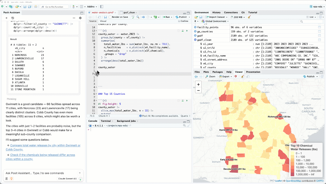Go back in Viewer history

(196, 76)
